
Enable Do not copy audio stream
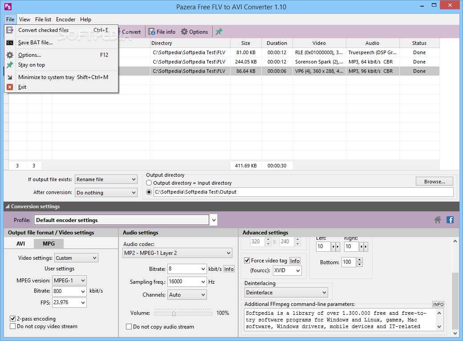point(129,327)
